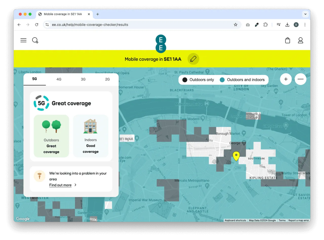Zoom in on the coverage map

tap(286, 79)
